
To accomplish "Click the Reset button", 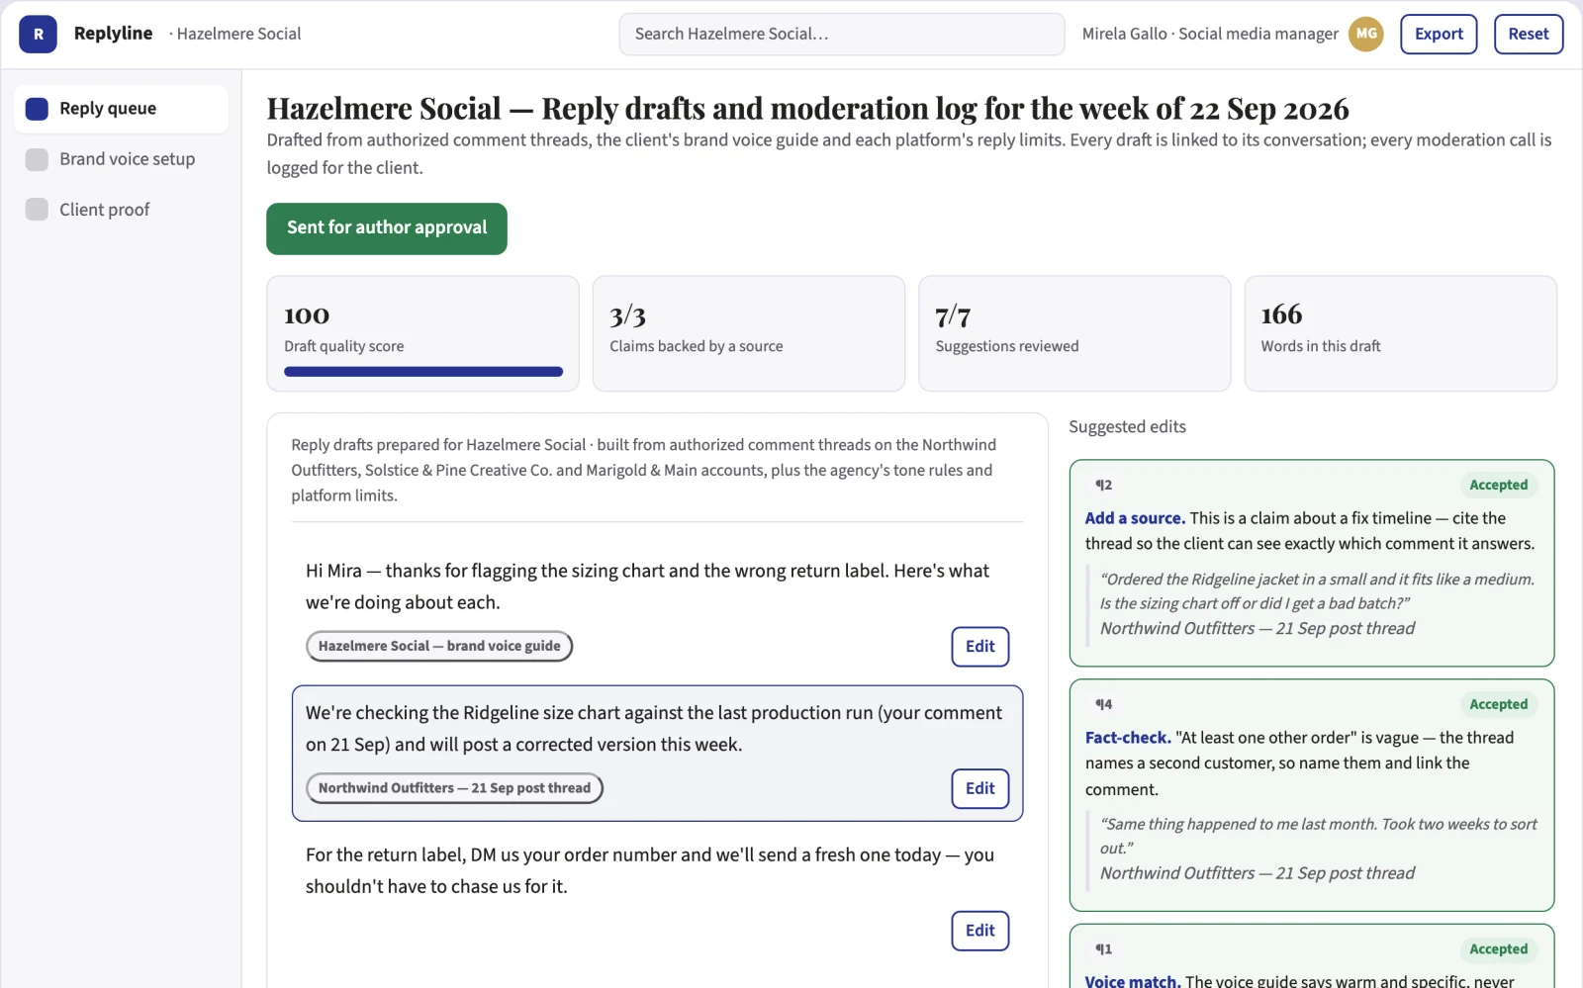I will [x=1529, y=34].
